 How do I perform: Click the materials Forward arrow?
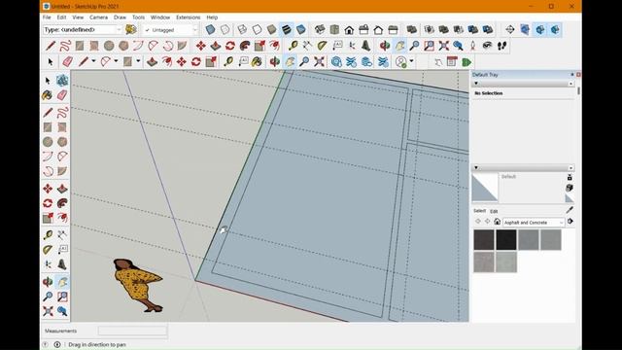487,222
